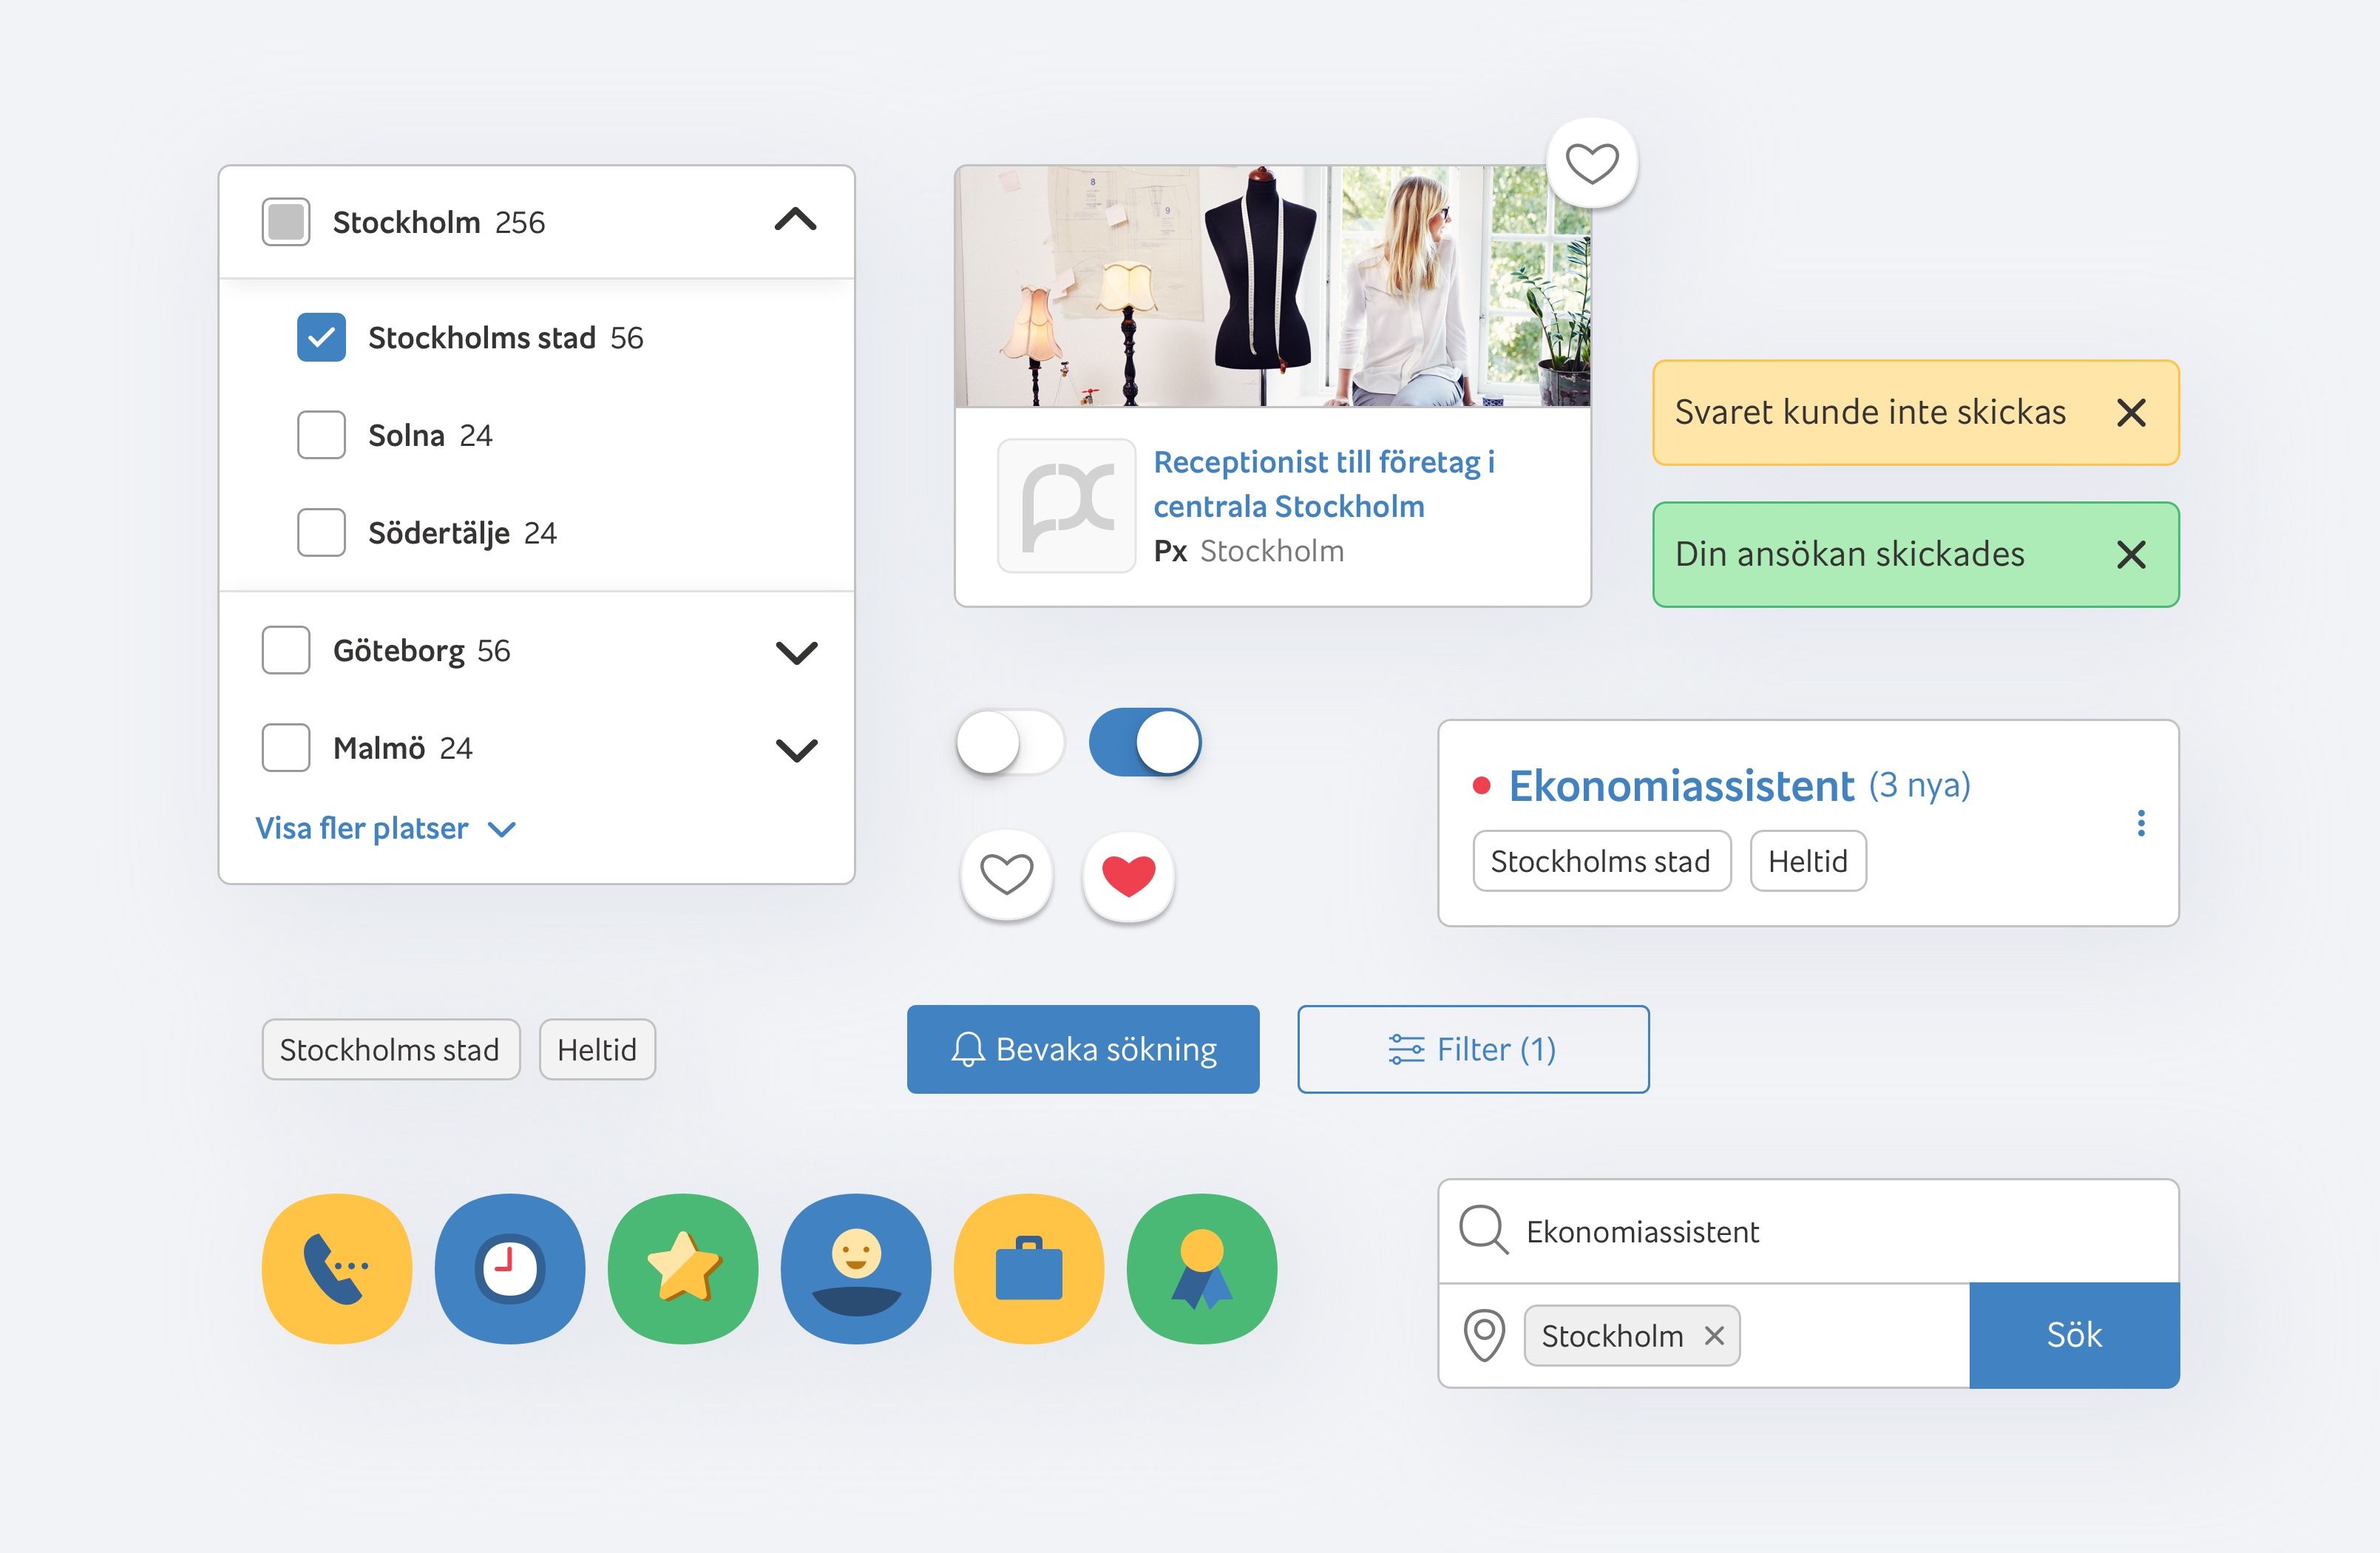Click 'Visa fler platser' to show more

click(386, 828)
